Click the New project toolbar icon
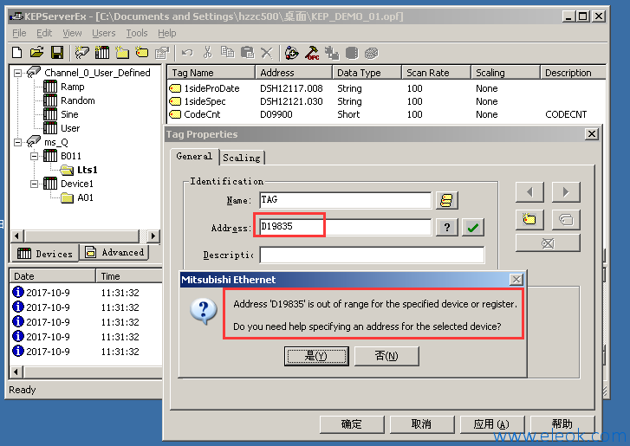This screenshot has height=446, width=630. 17,53
